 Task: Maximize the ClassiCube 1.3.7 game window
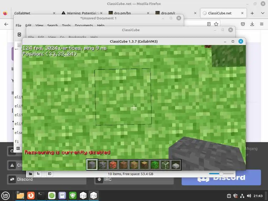233,41
